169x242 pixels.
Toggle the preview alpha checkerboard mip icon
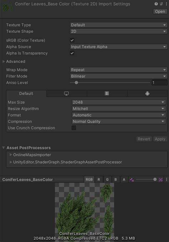tap(132, 180)
